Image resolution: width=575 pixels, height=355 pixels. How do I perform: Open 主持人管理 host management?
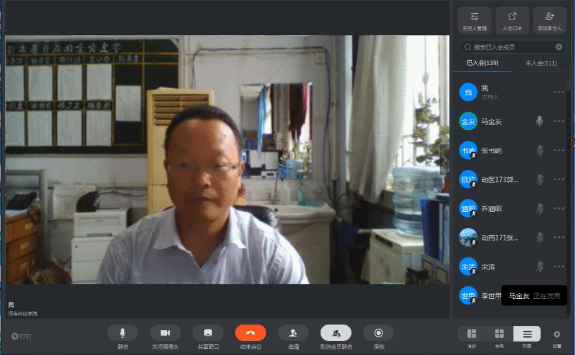474,20
